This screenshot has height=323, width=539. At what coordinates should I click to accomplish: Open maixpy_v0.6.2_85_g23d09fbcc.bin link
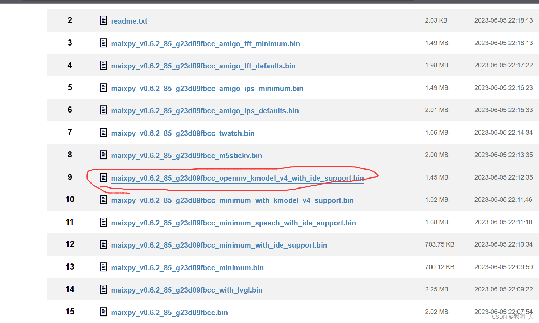169,313
